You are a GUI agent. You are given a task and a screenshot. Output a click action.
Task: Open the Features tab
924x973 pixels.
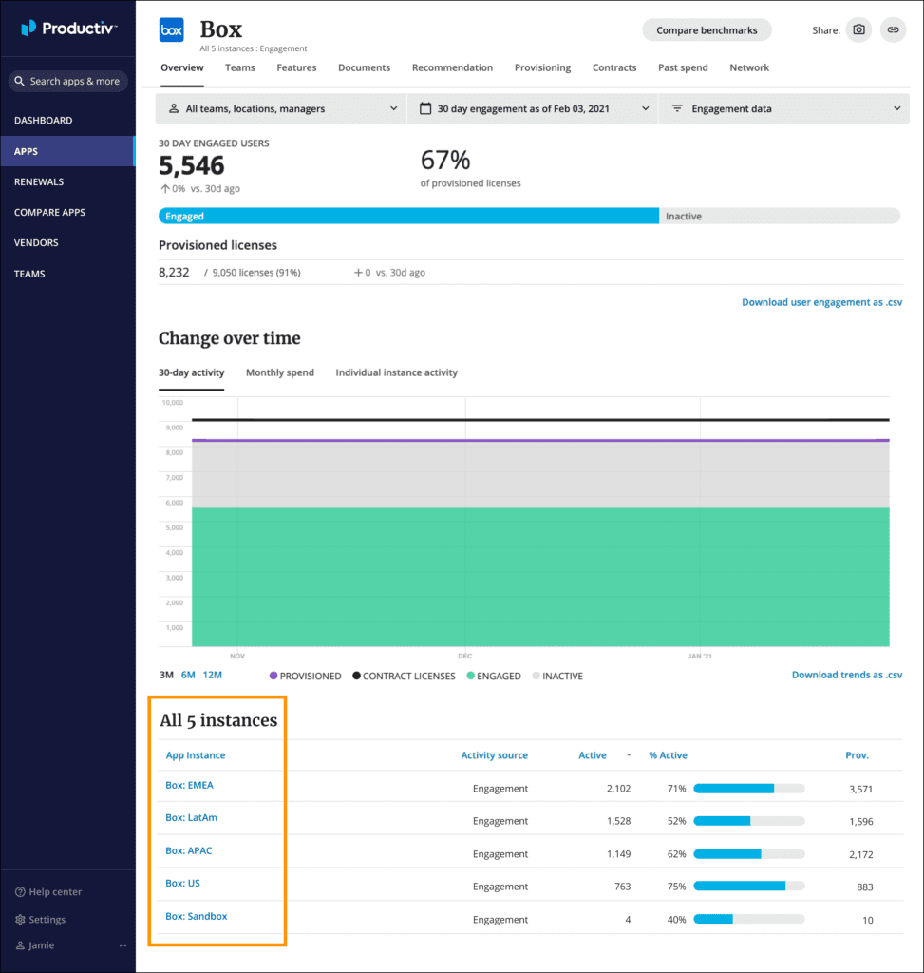[x=296, y=67]
